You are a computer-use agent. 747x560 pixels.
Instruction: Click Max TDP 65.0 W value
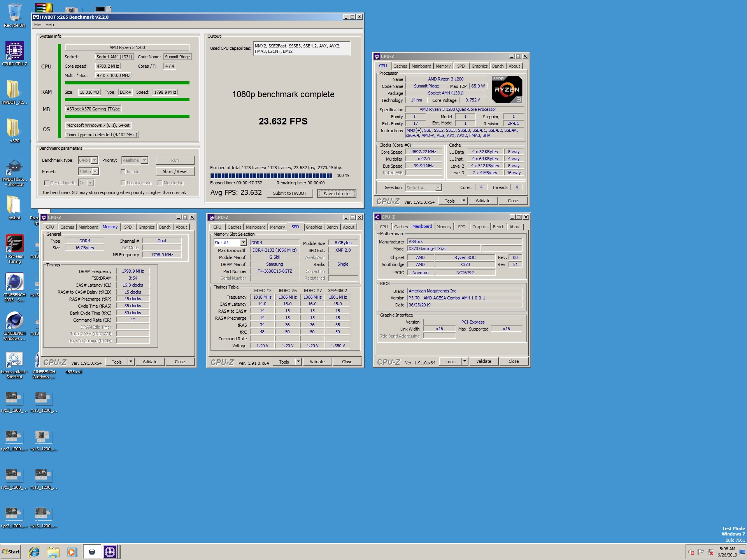pos(478,86)
